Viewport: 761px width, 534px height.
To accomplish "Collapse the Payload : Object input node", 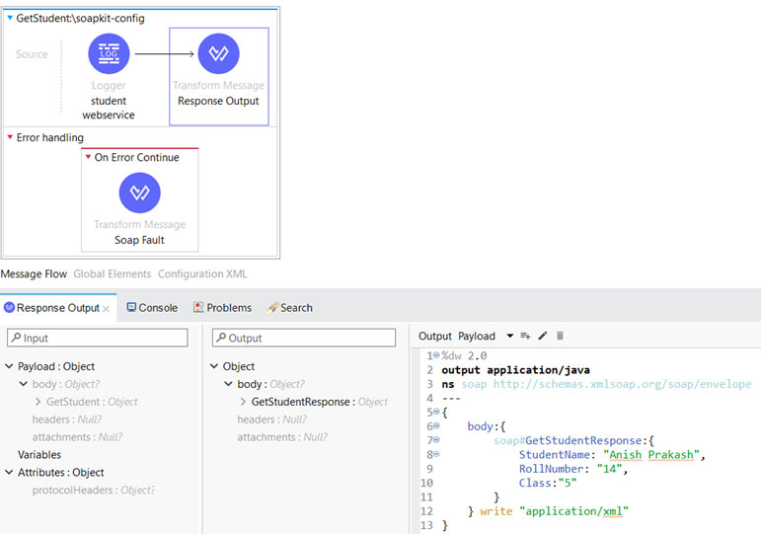I will pyautogui.click(x=9, y=366).
